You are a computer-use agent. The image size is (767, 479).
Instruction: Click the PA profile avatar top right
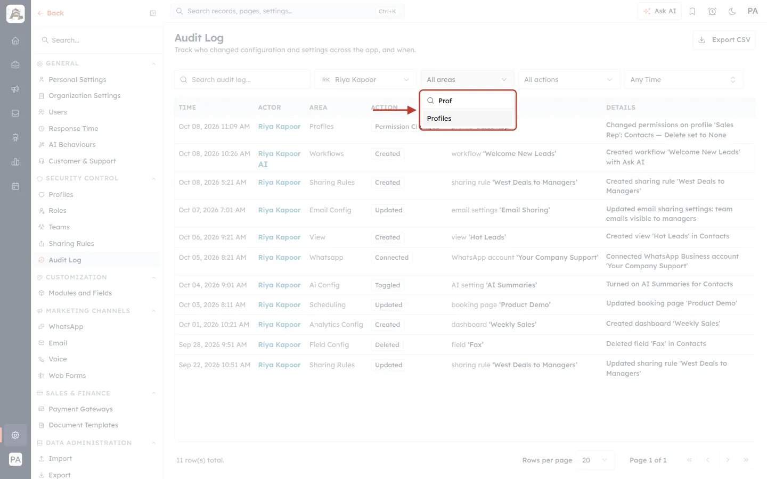pos(753,11)
